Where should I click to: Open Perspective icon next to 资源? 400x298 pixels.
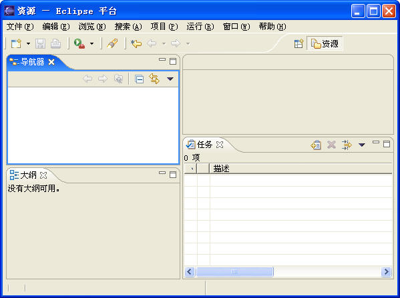coord(298,44)
